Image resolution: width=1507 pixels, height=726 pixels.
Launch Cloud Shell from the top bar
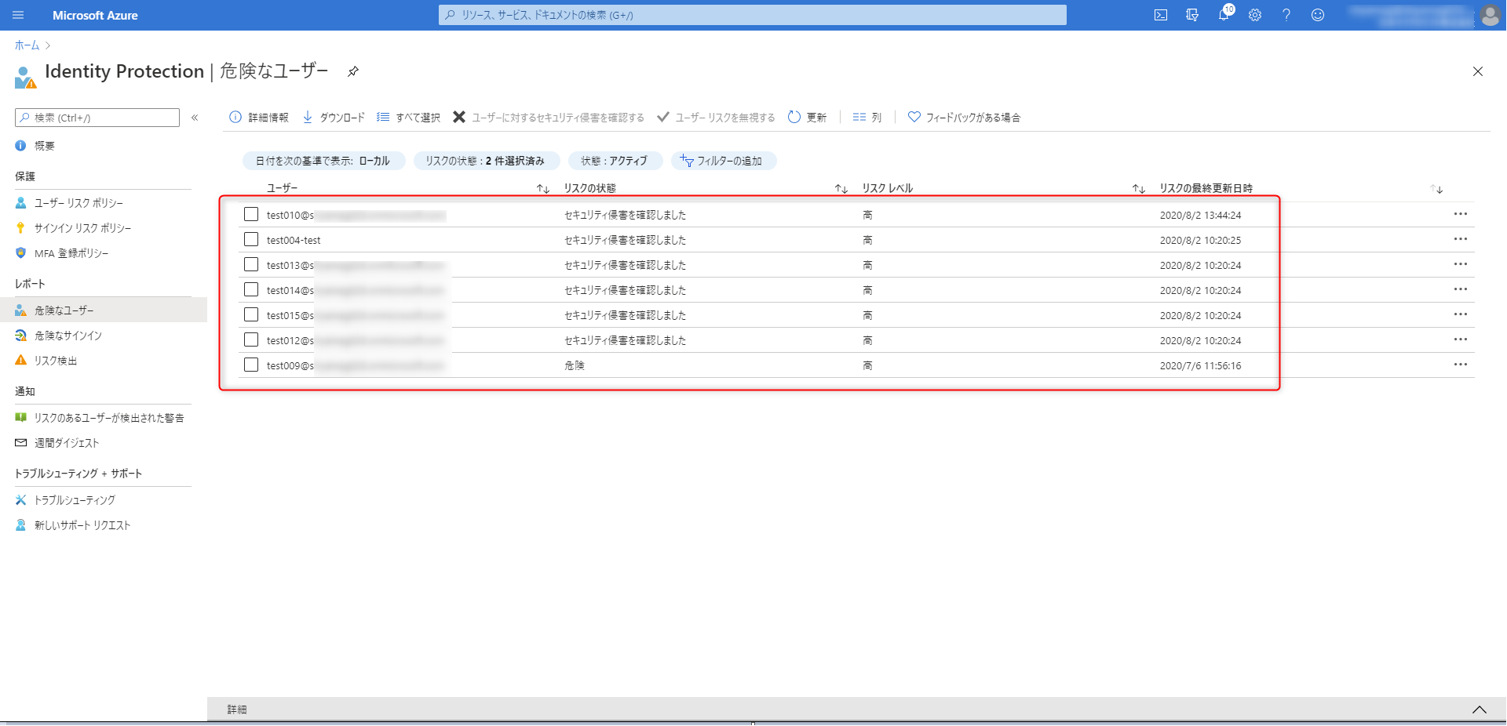coord(1161,15)
